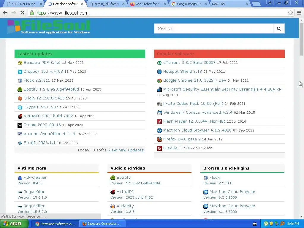304x228 pixels.
Task: Open the Maxthon Cloud Browser 6.2.0.1000 link
Action: tap(232, 192)
